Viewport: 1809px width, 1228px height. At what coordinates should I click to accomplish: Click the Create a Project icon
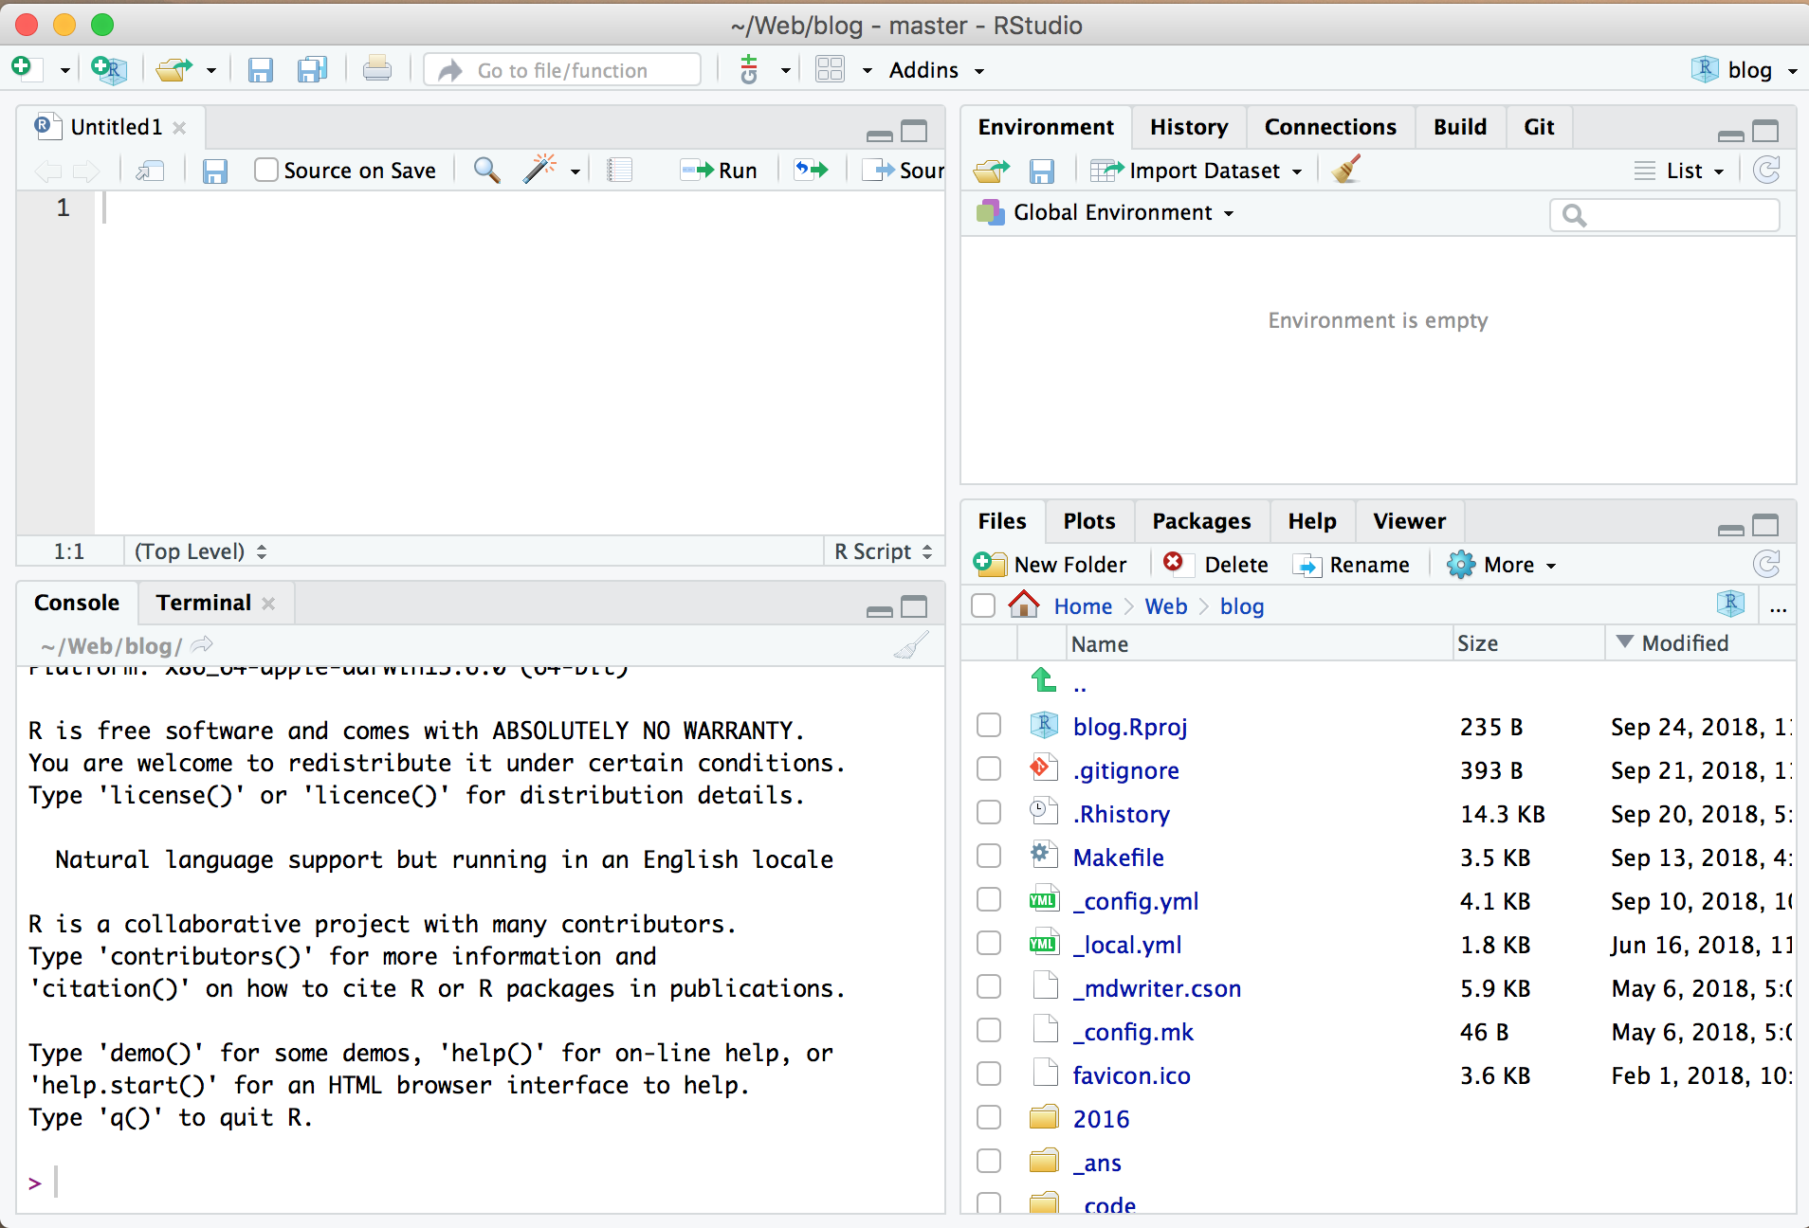[109, 69]
